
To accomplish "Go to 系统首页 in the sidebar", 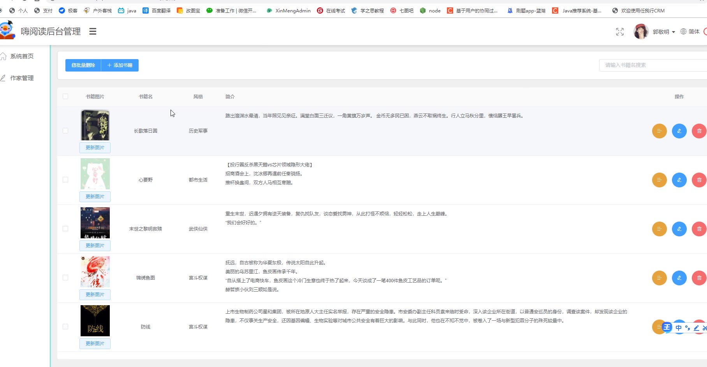I will pos(22,56).
